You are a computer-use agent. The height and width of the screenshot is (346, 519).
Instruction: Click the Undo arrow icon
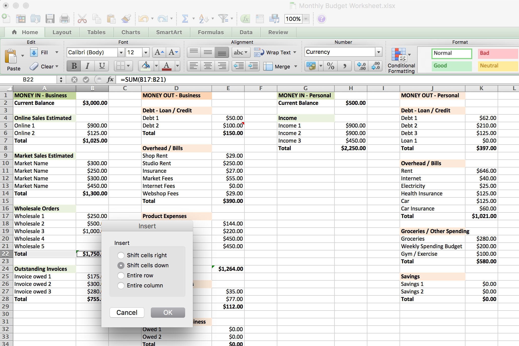tap(143, 19)
